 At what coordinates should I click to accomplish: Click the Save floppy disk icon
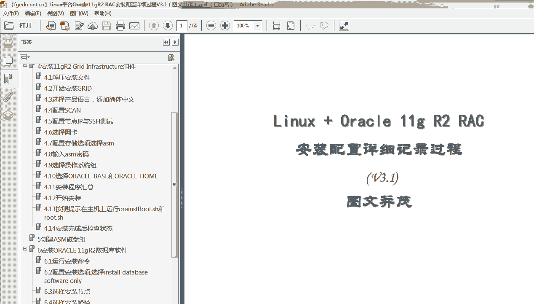coord(107,26)
